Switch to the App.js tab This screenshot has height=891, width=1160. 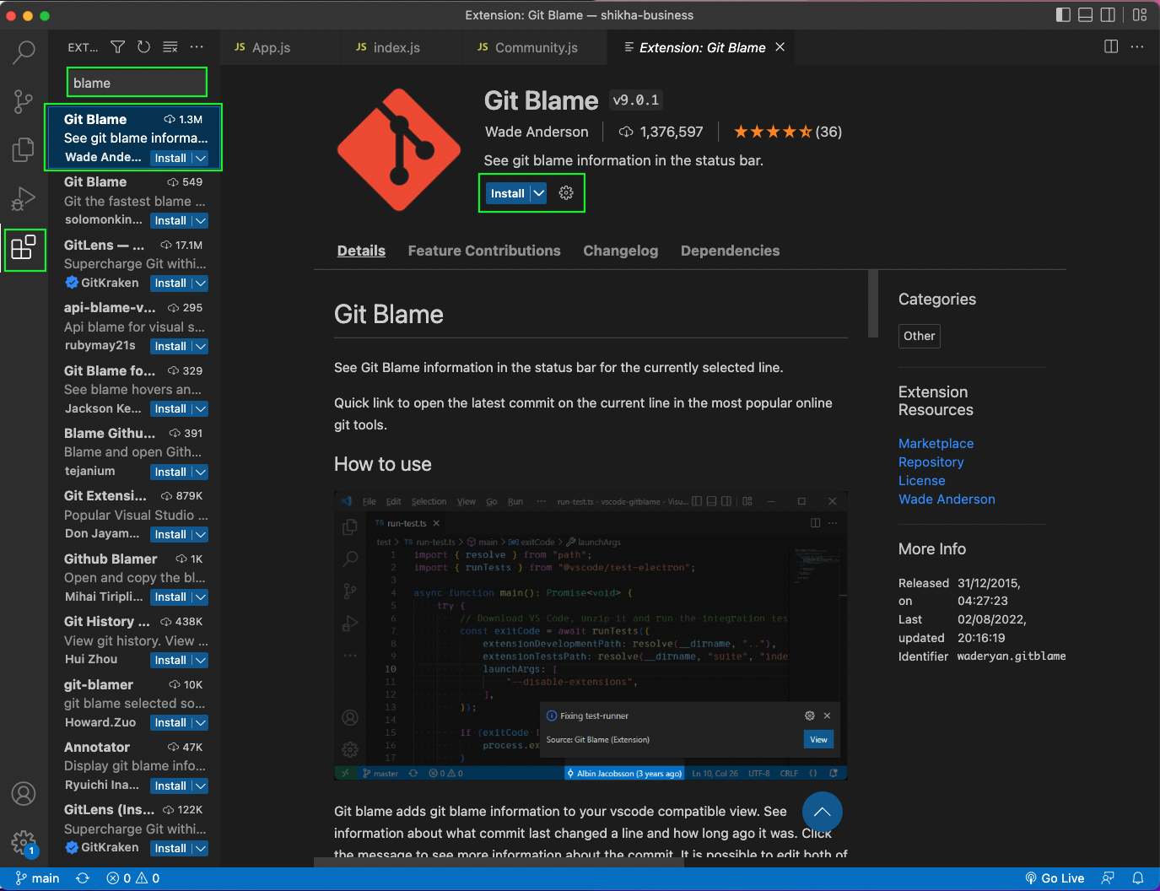tap(272, 47)
